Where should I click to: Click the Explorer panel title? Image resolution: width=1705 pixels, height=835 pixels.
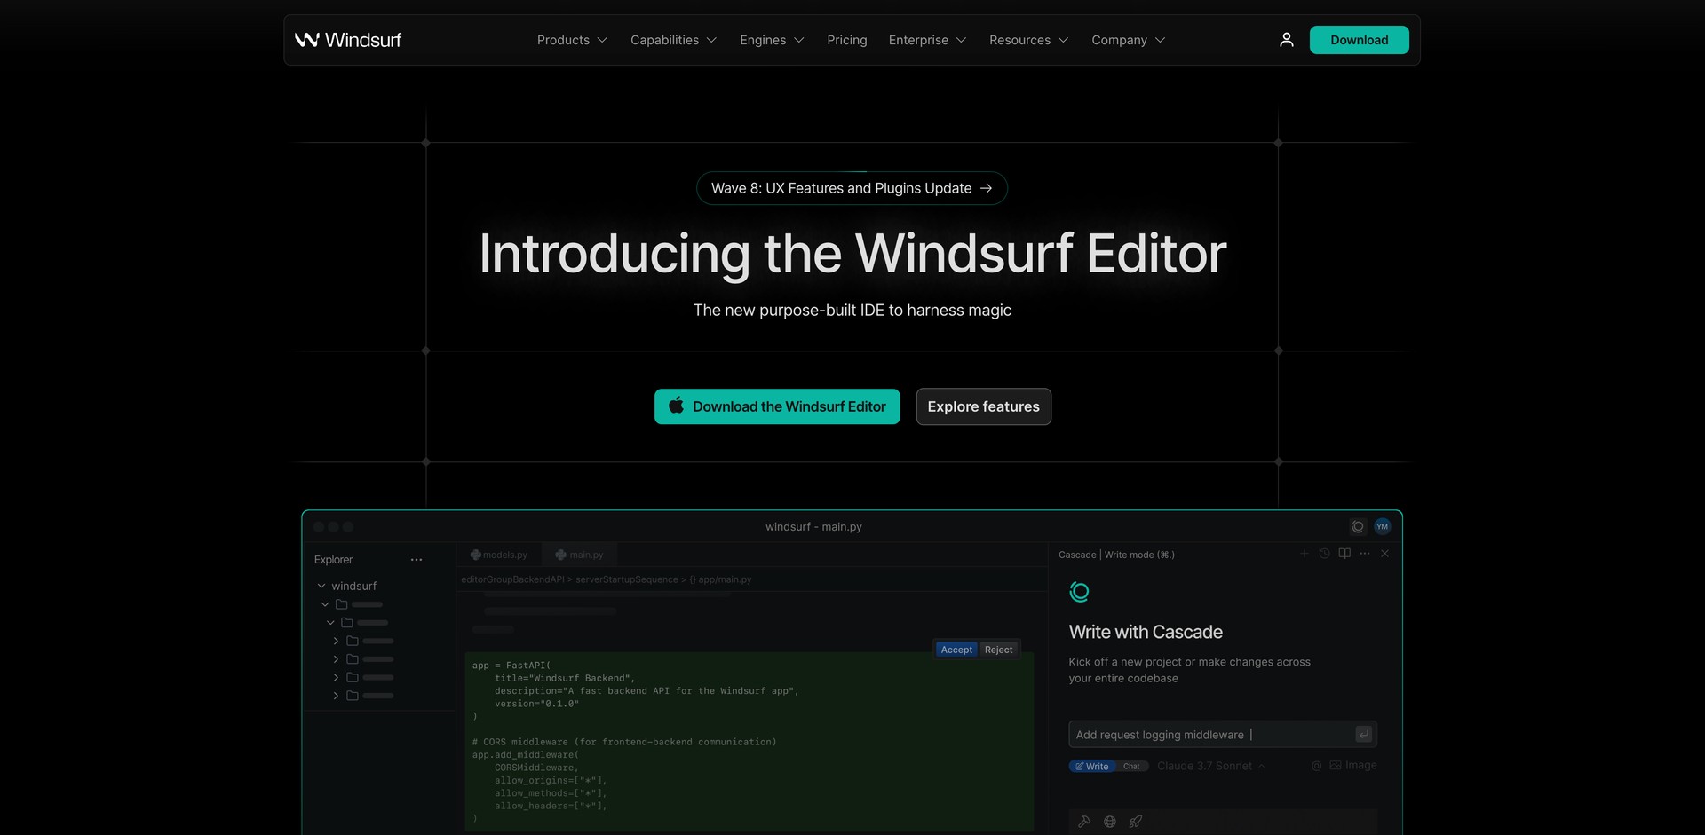333,560
